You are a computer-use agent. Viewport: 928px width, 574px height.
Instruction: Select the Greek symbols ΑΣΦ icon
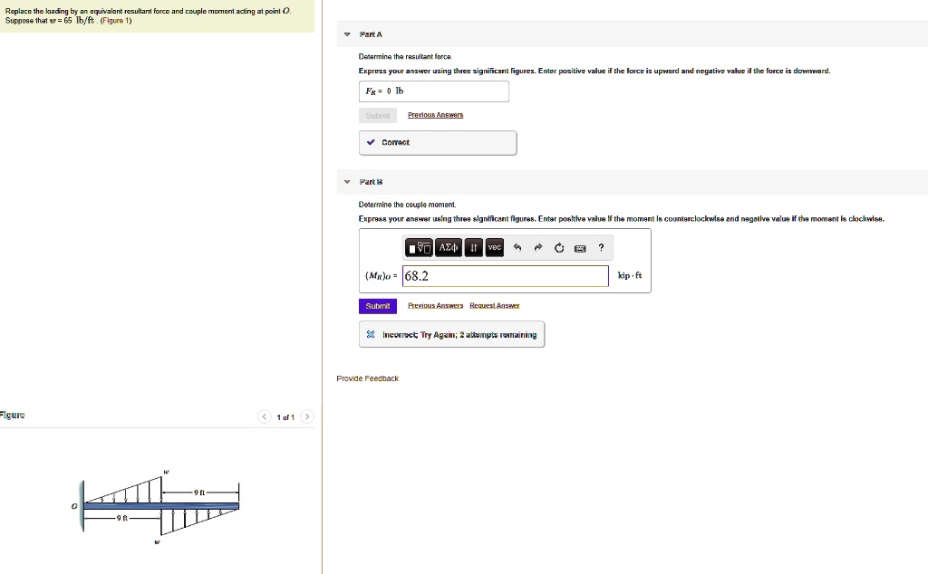449,247
